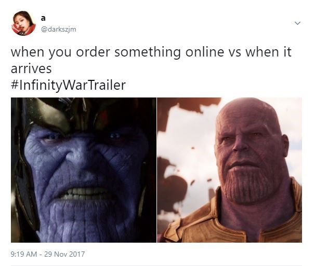Open the tweet author's profile avatar
The image size is (315, 266).
pos(23,23)
